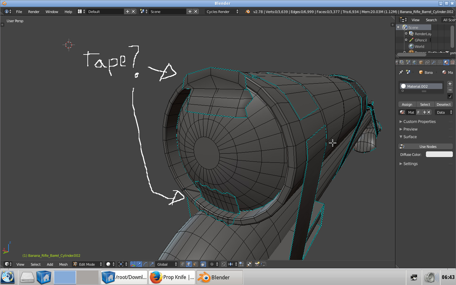Switch to Firefox Prop Knife taskbar window

coord(172,277)
